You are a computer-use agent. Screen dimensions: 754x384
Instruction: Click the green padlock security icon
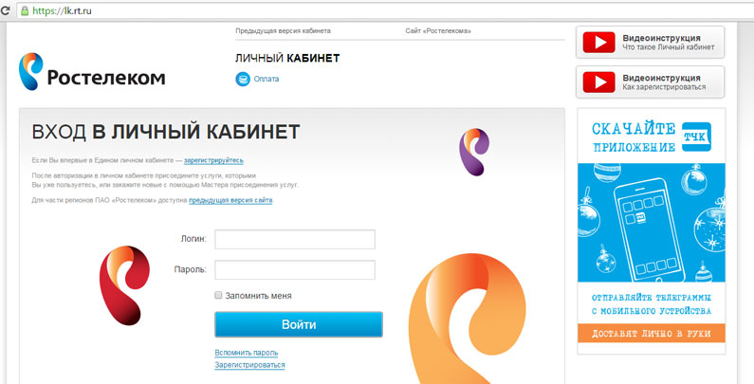point(25,10)
